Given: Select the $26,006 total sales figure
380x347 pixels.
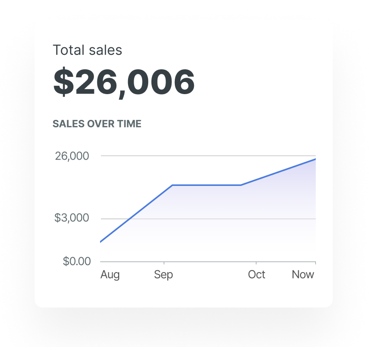Looking at the screenshot, I should pyautogui.click(x=124, y=82).
